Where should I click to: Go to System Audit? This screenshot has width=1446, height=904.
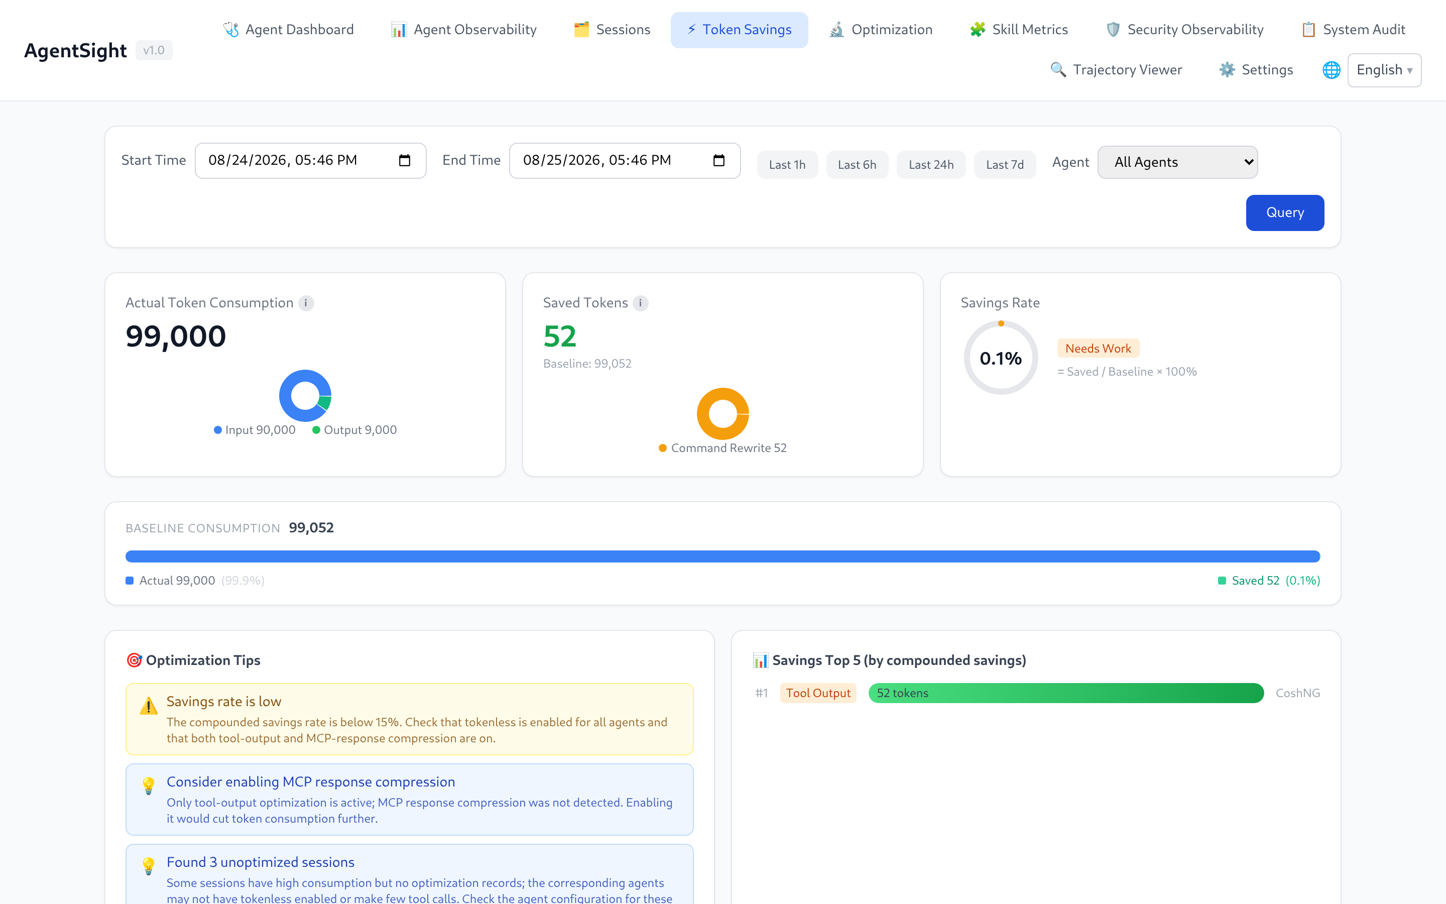pos(1353,29)
